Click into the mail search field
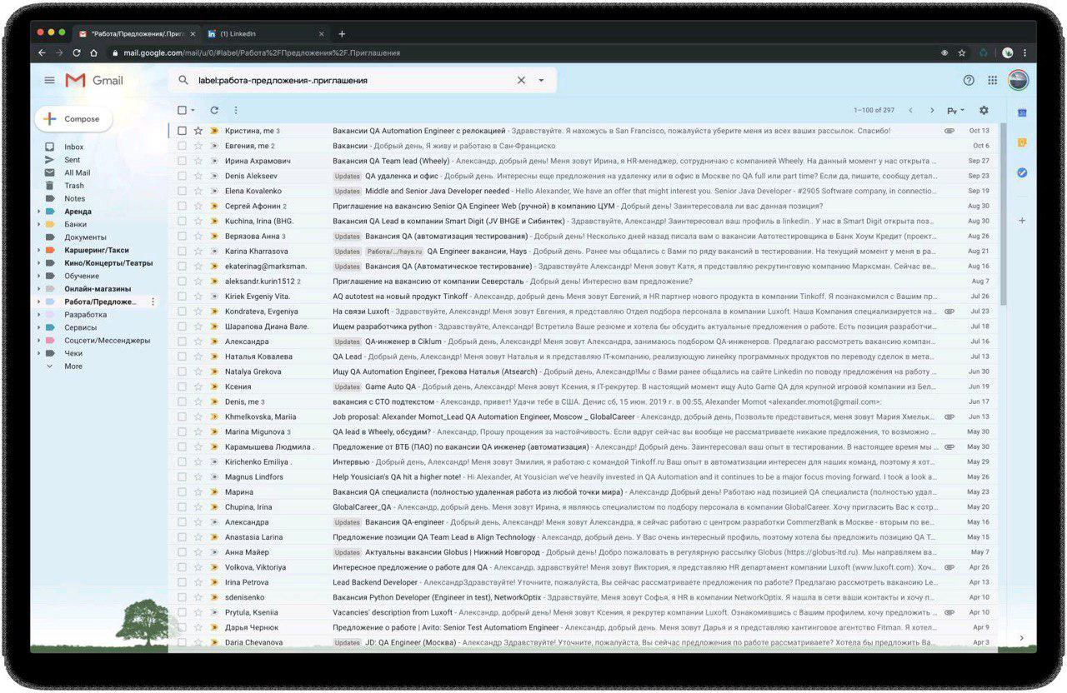1067x693 pixels. point(350,81)
